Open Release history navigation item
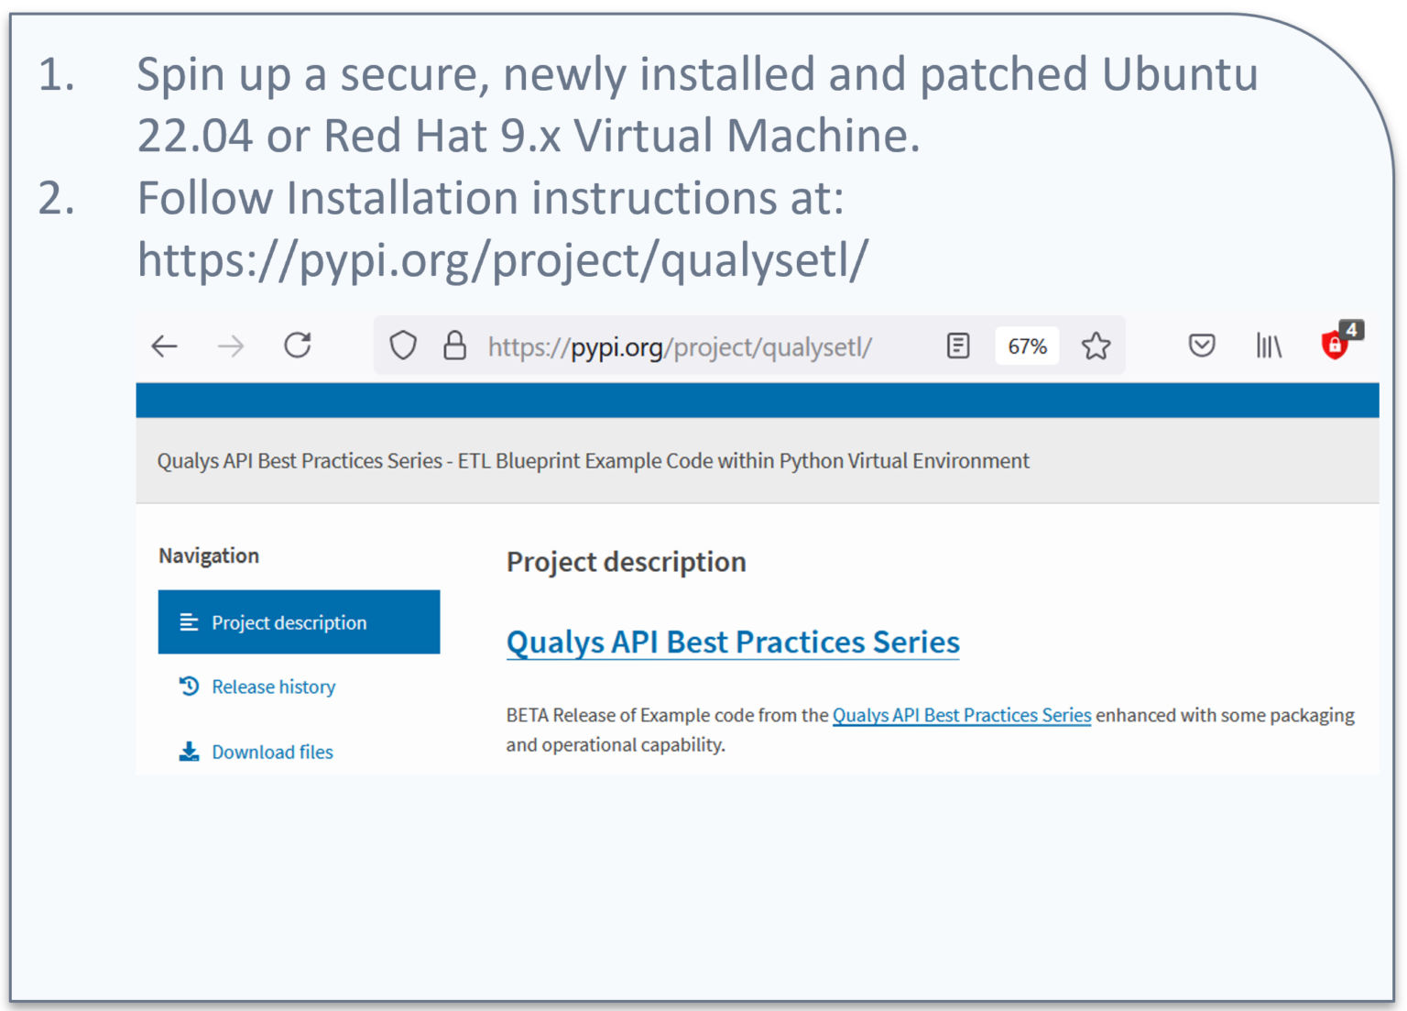 [x=273, y=687]
